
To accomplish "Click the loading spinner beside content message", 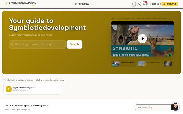I will (x=5, y=80).
